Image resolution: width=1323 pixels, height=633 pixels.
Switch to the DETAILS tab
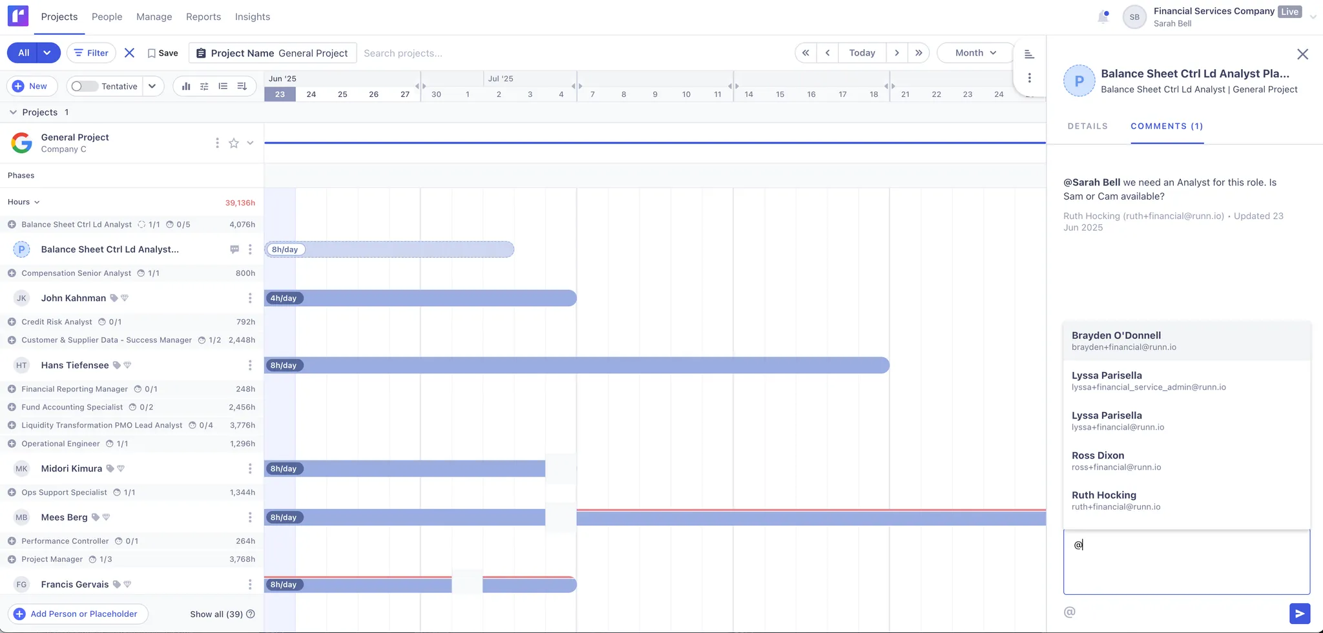[1088, 126]
